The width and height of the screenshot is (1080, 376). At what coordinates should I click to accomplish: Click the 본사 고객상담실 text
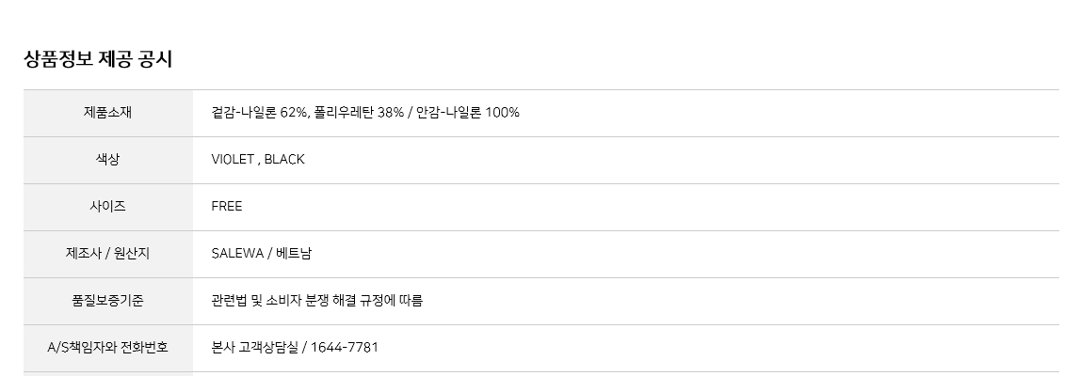[x=254, y=348]
